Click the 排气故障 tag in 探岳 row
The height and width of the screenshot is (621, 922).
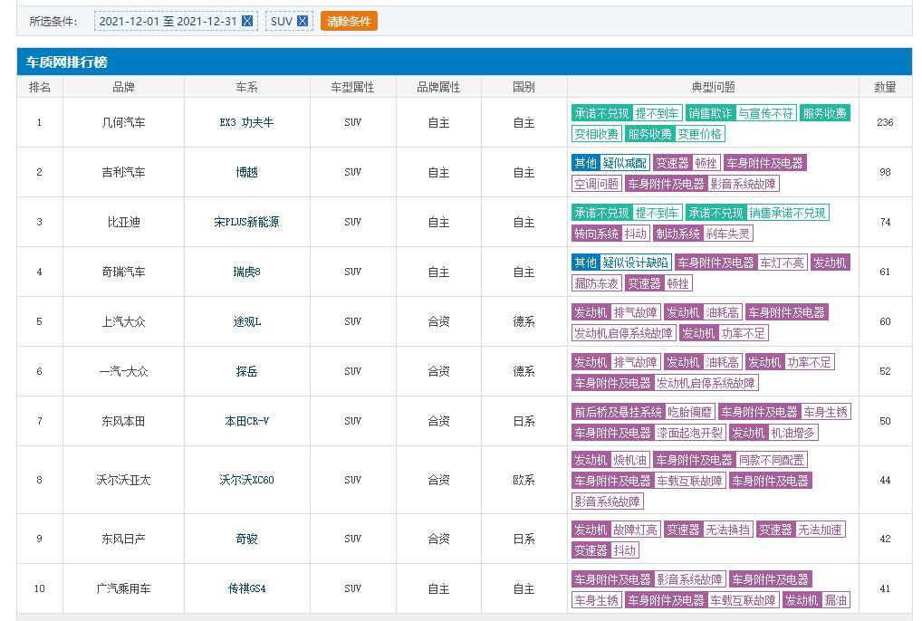[636, 362]
